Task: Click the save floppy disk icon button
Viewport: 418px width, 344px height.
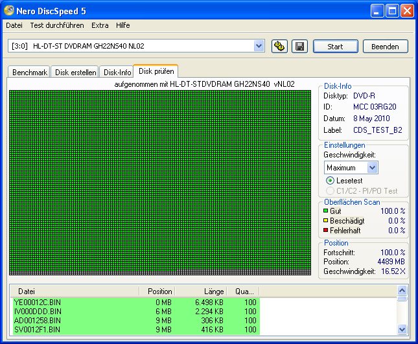Action: click(299, 47)
